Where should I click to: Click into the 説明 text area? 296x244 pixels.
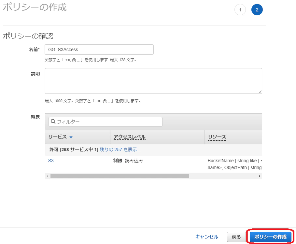click(x=153, y=81)
